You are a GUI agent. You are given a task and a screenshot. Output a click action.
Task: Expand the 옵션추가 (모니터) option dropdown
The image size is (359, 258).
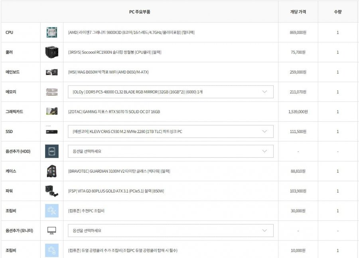tap(171, 230)
